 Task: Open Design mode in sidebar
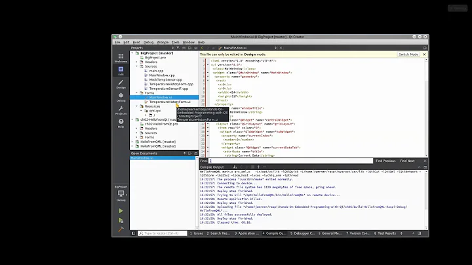click(x=121, y=84)
